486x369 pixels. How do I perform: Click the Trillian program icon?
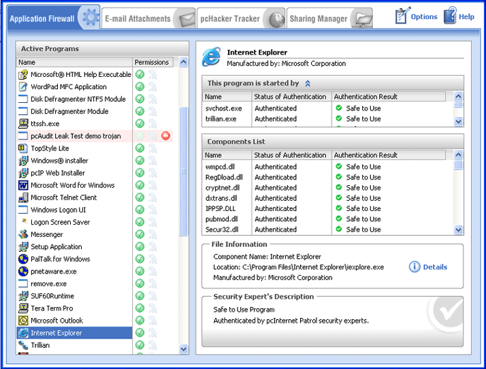pos(23,345)
